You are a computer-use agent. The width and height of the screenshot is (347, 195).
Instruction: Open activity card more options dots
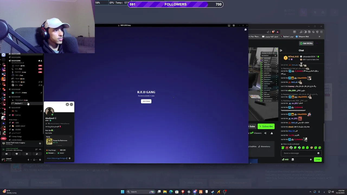[70, 136]
